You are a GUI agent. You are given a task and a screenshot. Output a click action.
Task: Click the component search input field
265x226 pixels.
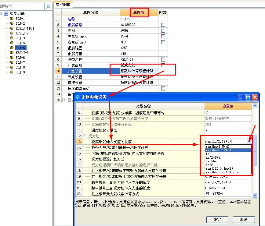pos(22,6)
